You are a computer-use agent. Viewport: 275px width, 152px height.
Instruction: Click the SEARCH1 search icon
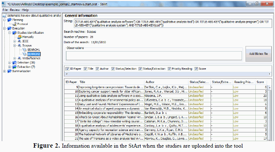pos(24,49)
